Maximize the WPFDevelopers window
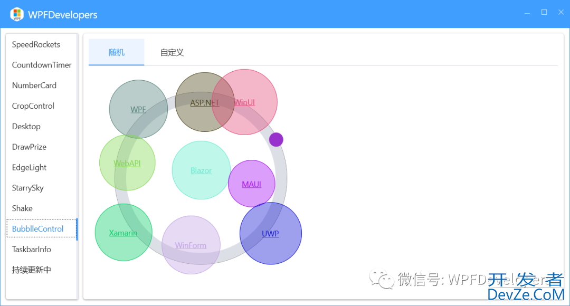This screenshot has width=570, height=306. coord(544,12)
